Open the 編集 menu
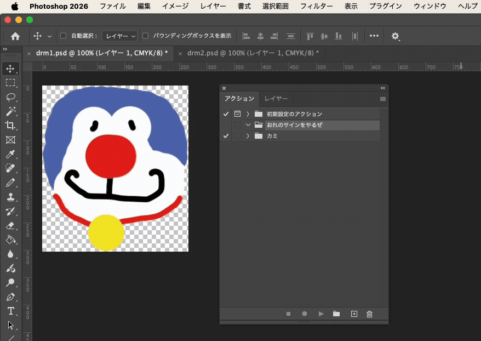 [x=144, y=6]
